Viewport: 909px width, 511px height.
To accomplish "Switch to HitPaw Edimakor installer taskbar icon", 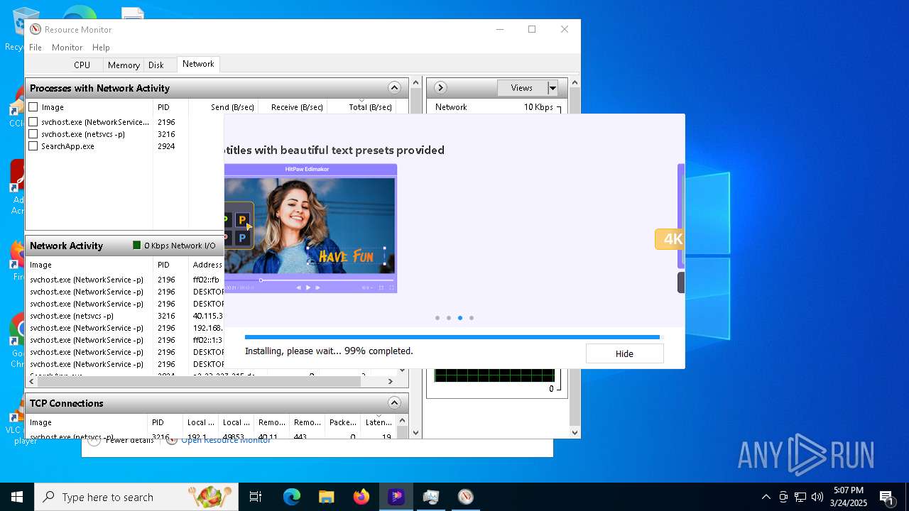I will pyautogui.click(x=396, y=497).
